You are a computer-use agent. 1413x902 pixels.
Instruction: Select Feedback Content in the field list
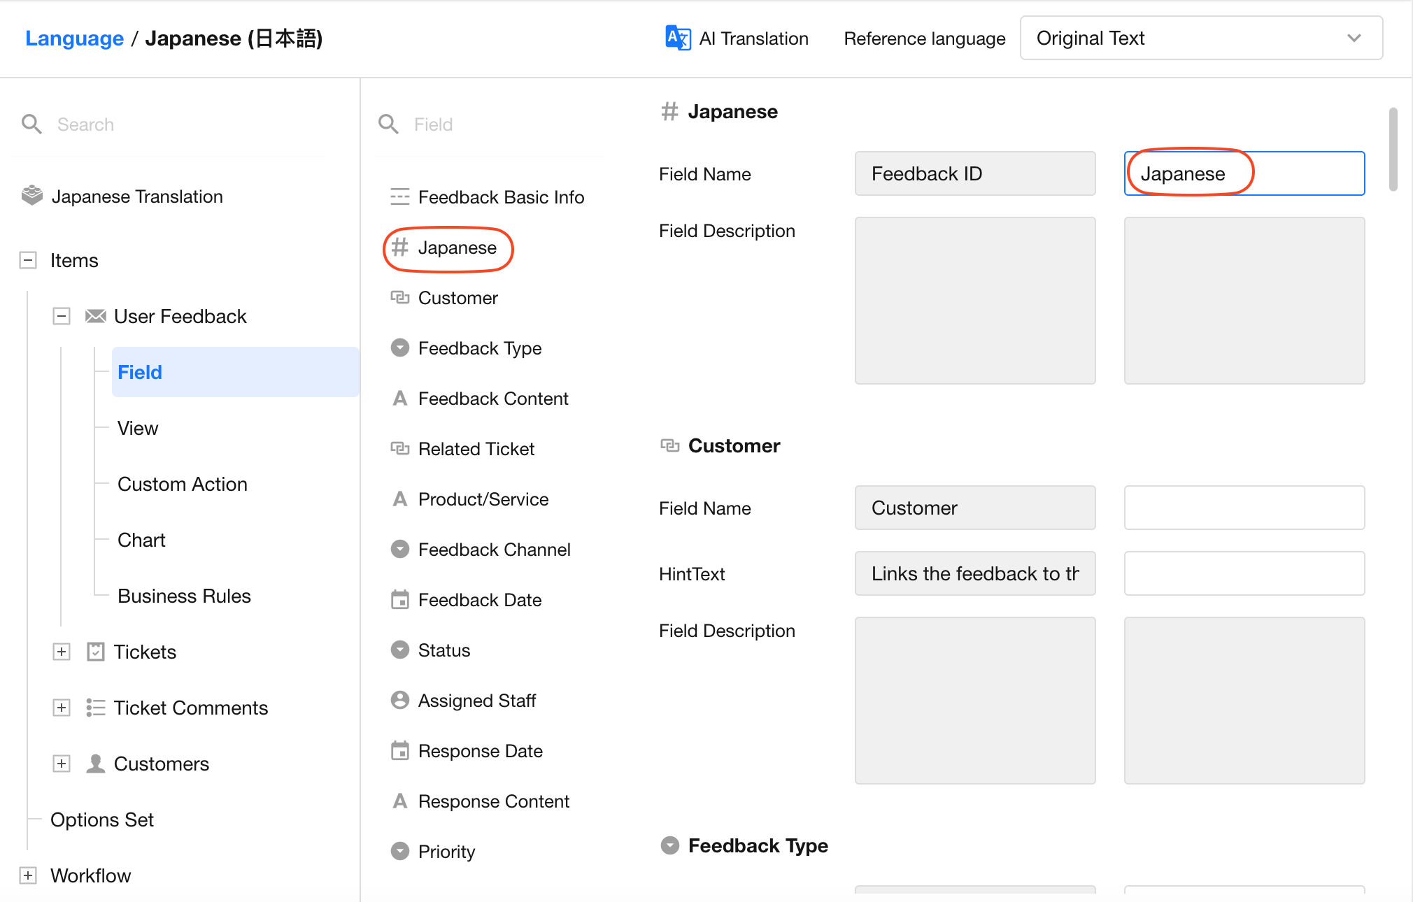point(492,399)
